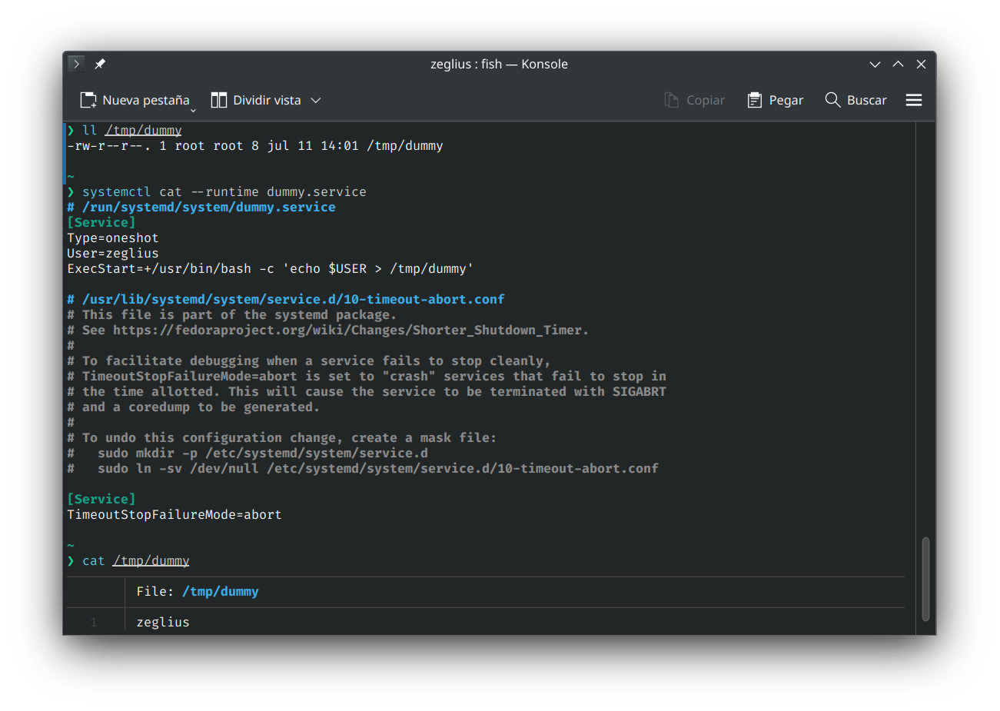Open the Dividir vista dropdown chevron
Image resolution: width=1000 pixels, height=711 pixels.
(316, 99)
